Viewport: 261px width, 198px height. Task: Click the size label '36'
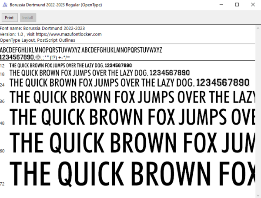point(2,101)
